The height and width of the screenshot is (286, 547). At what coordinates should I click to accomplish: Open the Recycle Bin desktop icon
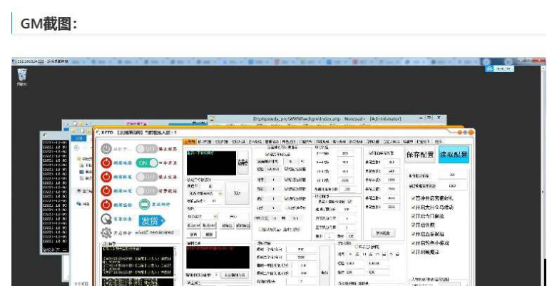pyautogui.click(x=22, y=75)
